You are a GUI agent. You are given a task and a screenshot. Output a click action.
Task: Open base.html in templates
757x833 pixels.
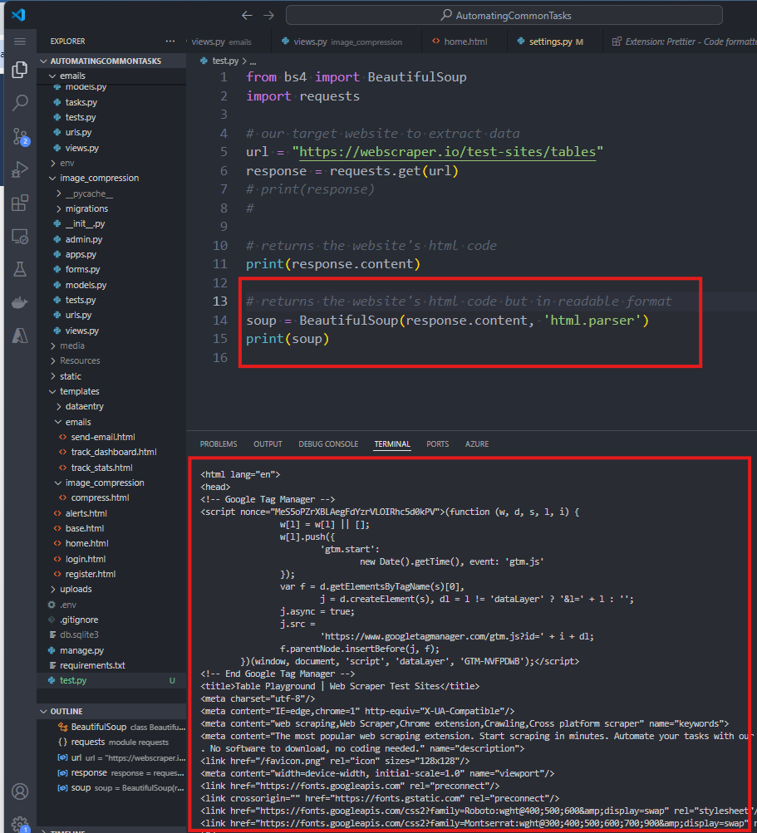coord(111,528)
